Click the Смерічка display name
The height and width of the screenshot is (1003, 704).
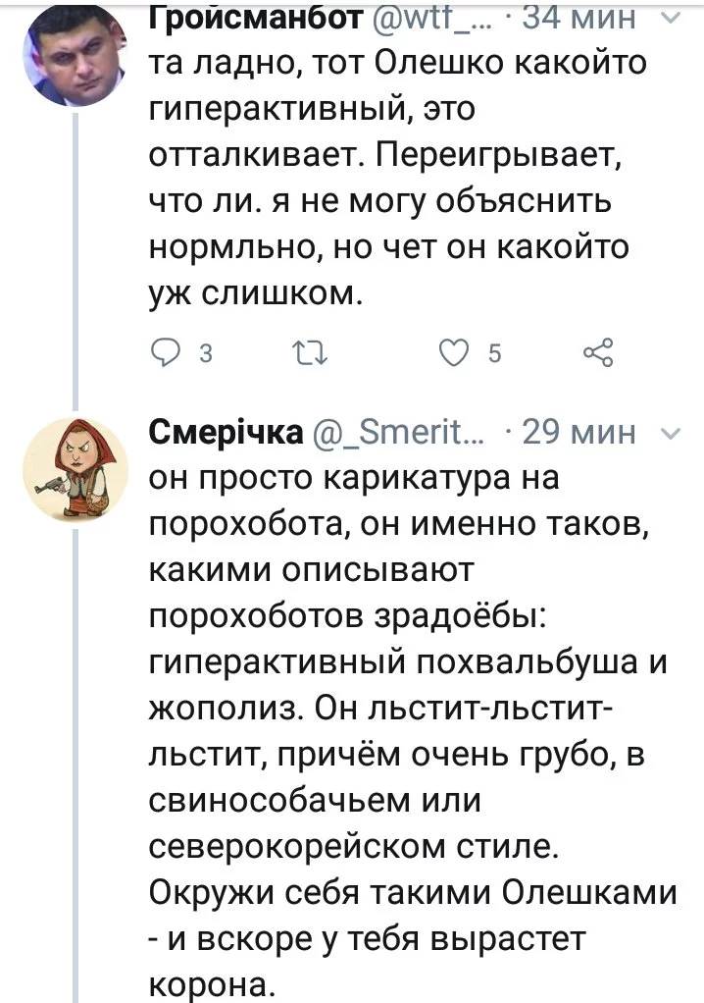pyautogui.click(x=226, y=432)
